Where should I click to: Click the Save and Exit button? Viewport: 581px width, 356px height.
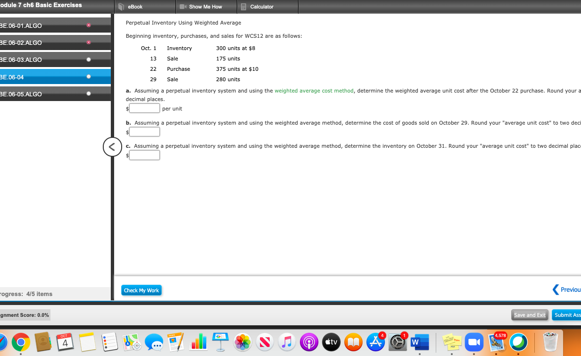529,315
